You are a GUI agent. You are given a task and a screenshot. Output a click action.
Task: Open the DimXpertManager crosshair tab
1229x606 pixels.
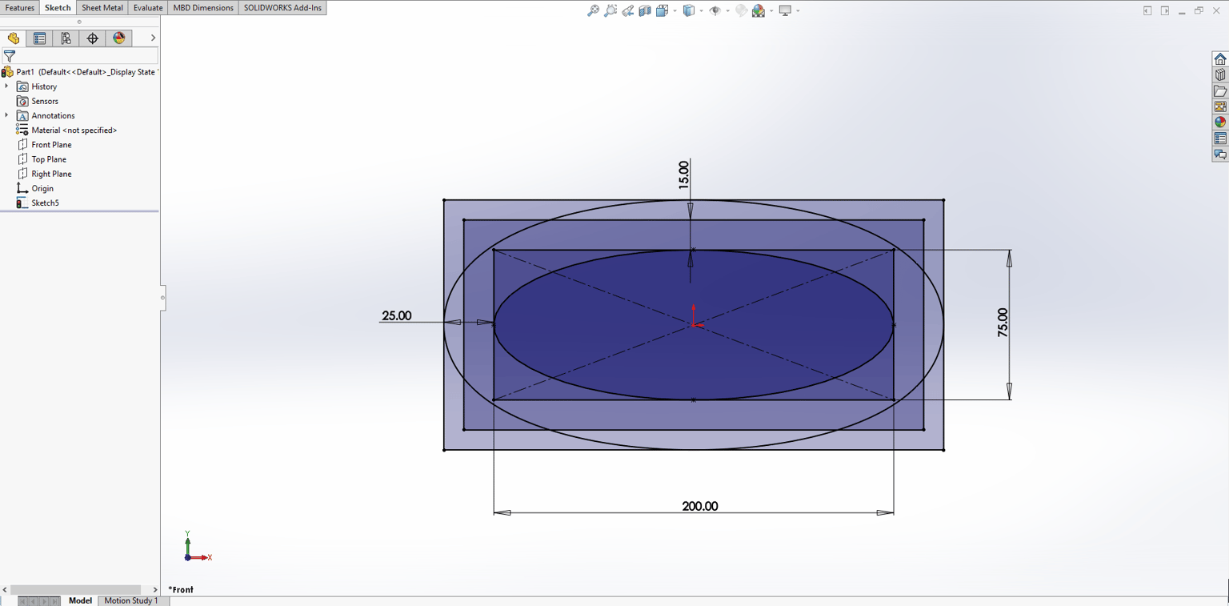(x=92, y=38)
